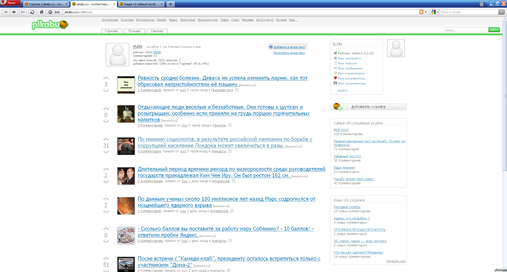Downvote the London corruption joke post
The image size is (507, 272).
[x=106, y=152]
